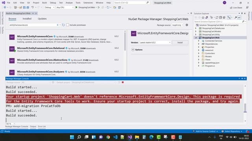252x141 pixels.
Task: Switch to the Installed tab
Action: 27,19
